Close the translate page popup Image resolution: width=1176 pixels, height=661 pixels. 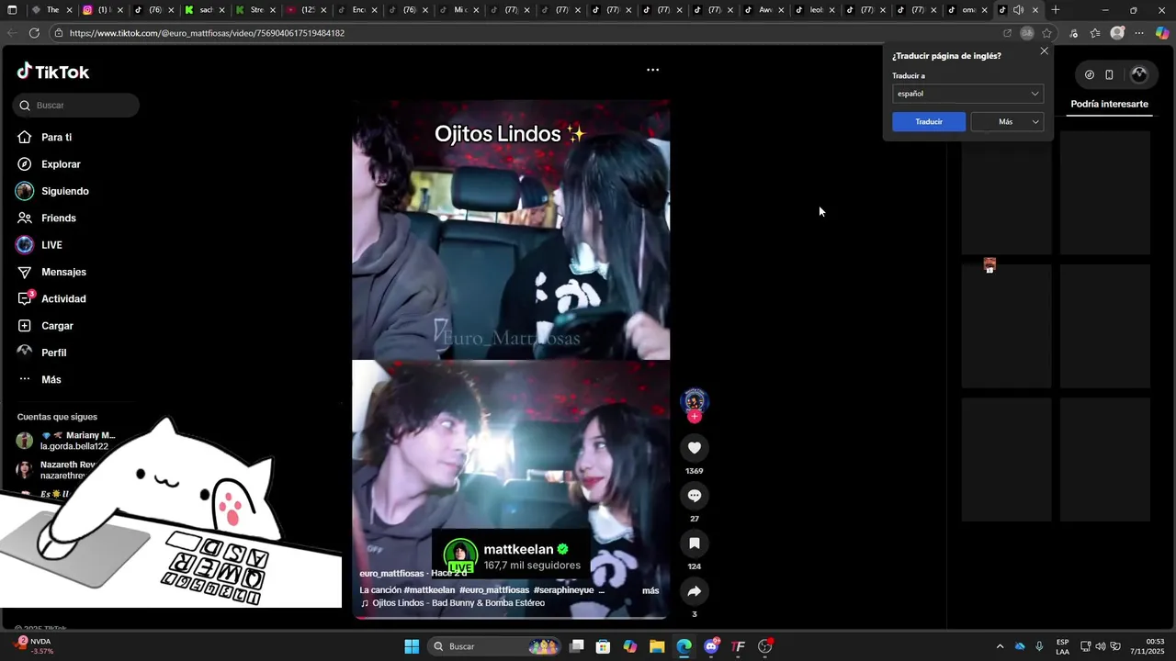[1044, 51]
